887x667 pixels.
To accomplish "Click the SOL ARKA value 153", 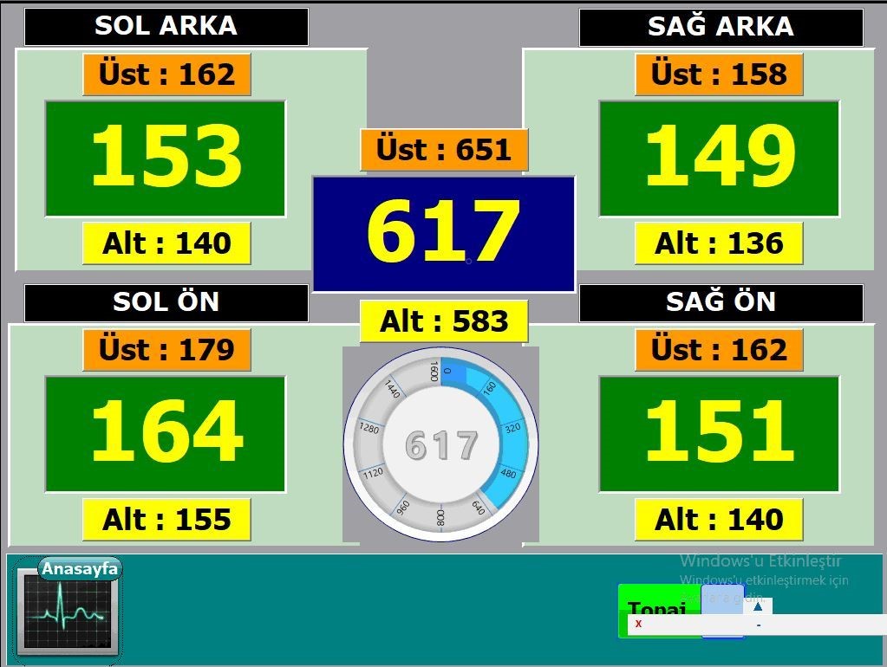I will 166,158.
